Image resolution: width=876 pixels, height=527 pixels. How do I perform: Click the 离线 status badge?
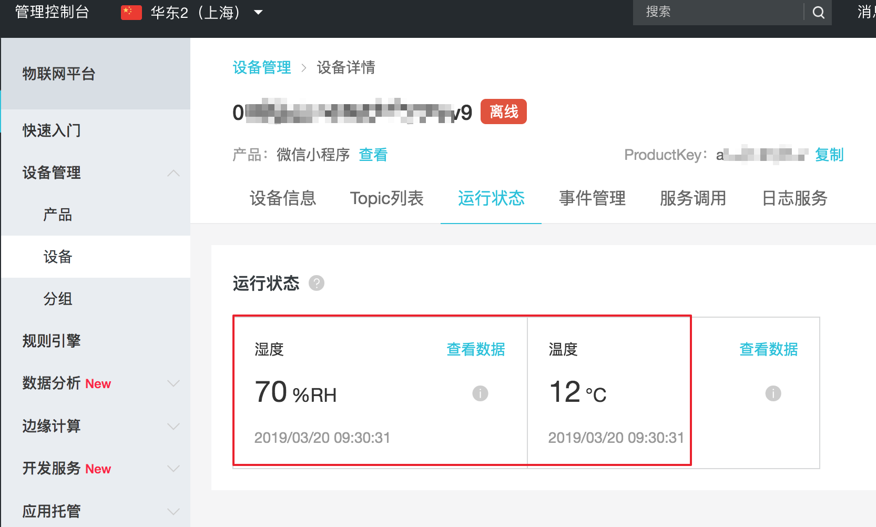point(504,112)
